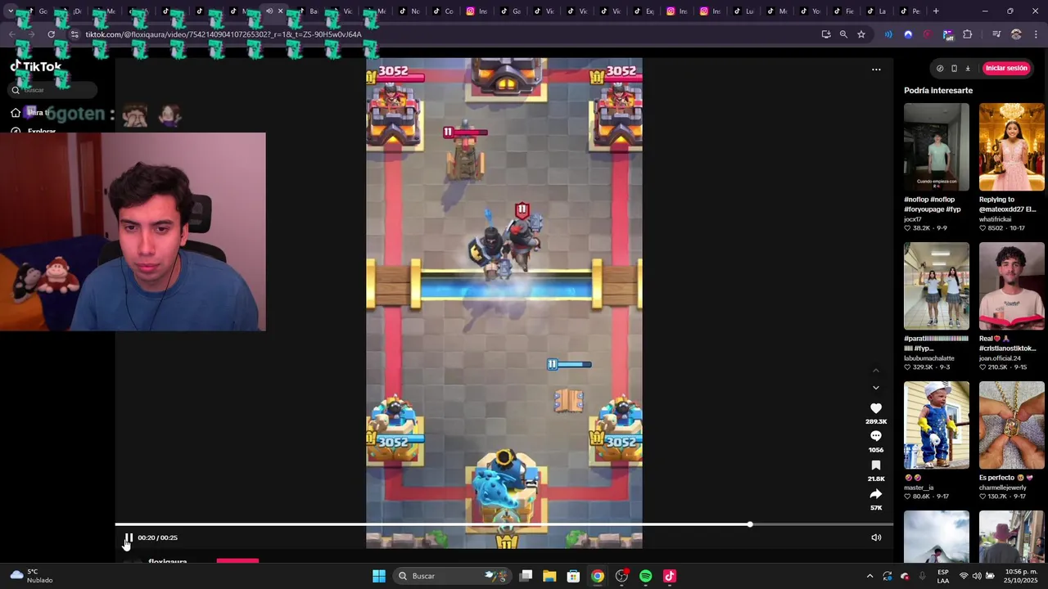Open the 'Real' joan.official.24 video thumbnail
This screenshot has width=1048, height=589.
pyautogui.click(x=1011, y=286)
